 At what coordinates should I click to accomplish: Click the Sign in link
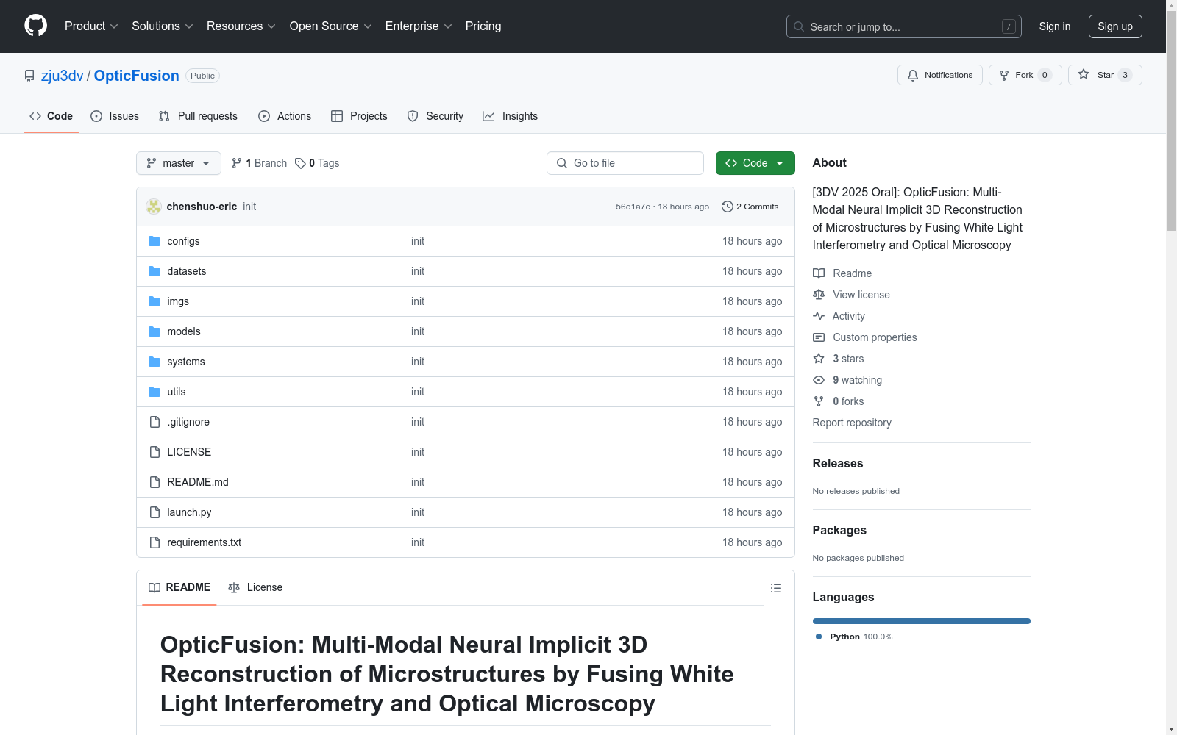click(1055, 26)
